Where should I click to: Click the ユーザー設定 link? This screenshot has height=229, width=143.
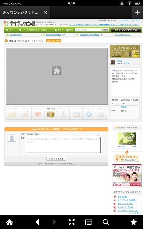point(124,20)
